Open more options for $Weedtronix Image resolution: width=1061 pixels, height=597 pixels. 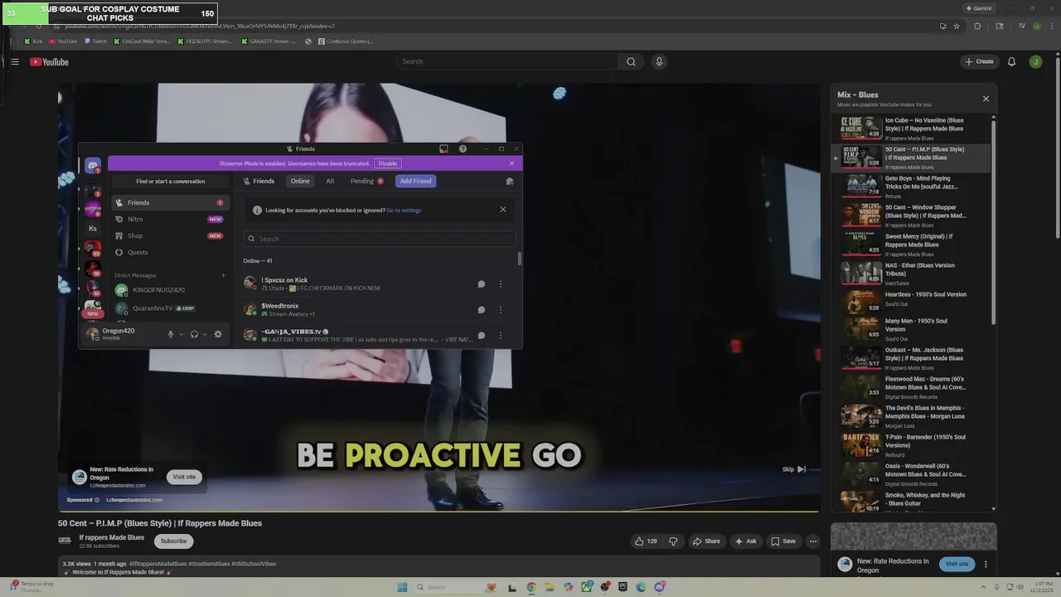(500, 309)
